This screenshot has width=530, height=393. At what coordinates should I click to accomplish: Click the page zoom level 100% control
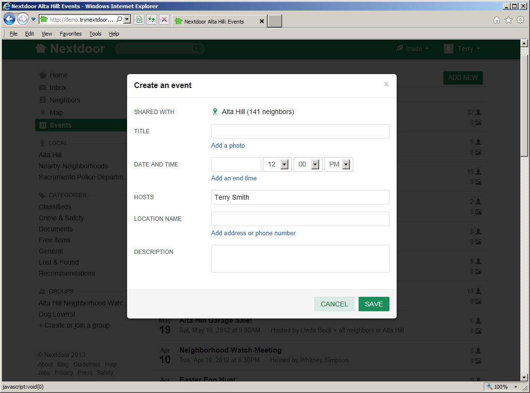click(501, 387)
